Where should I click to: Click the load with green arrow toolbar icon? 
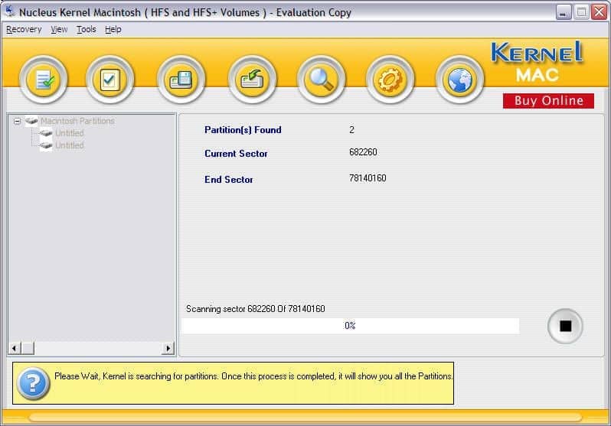[x=252, y=80]
